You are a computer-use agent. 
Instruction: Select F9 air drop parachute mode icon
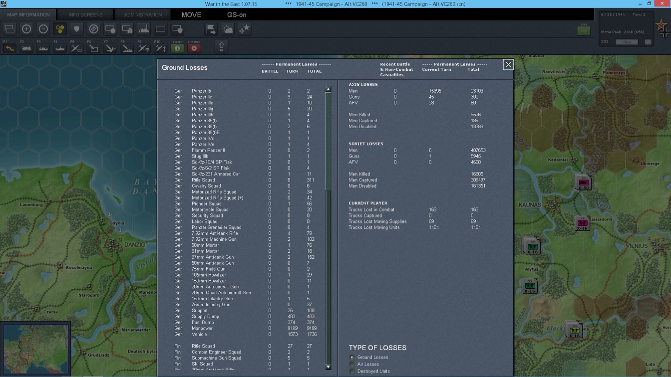144,48
